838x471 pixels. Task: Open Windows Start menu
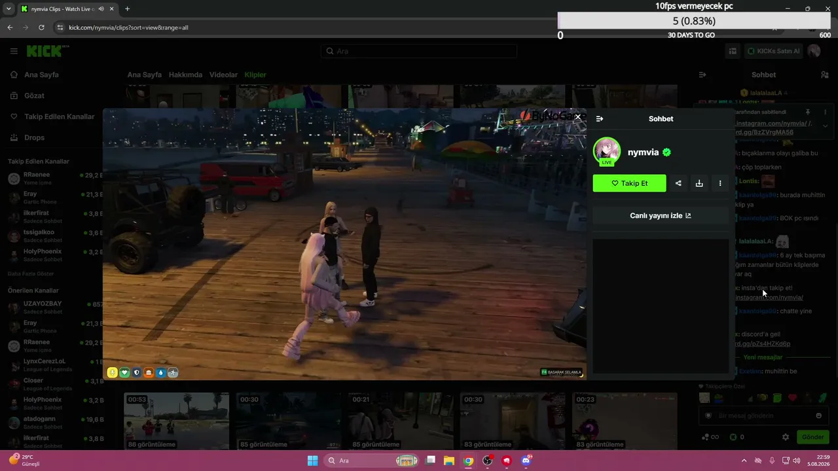pyautogui.click(x=313, y=461)
